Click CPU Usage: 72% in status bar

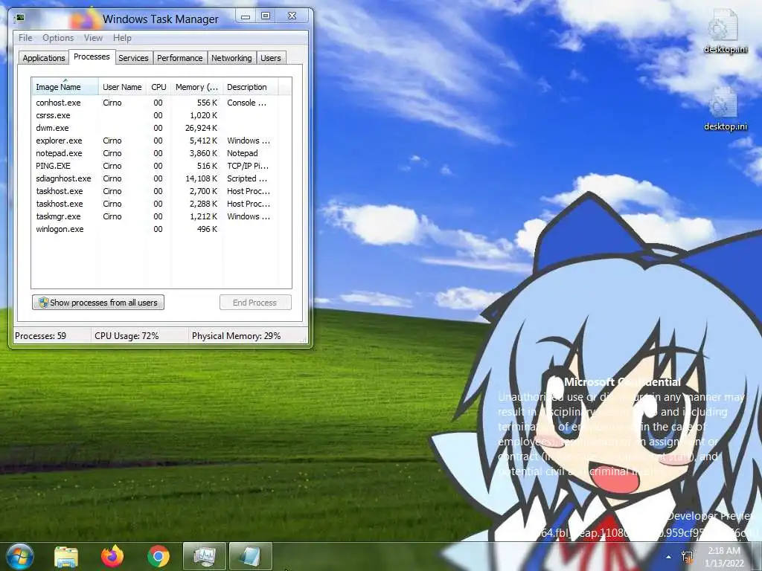pos(127,336)
